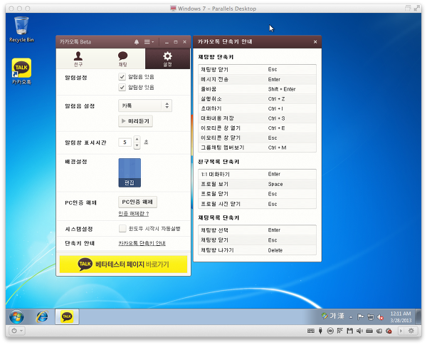Open the 카톡 alert sound dropdown

[x=145, y=105]
